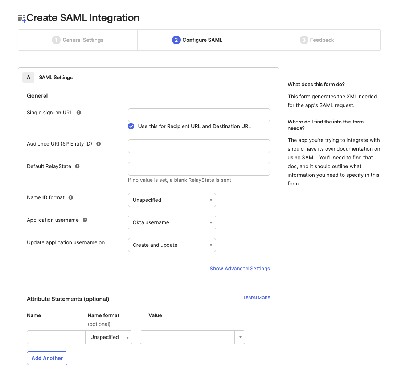The image size is (397, 380).
Task: Click the Add Another button
Action: click(47, 358)
